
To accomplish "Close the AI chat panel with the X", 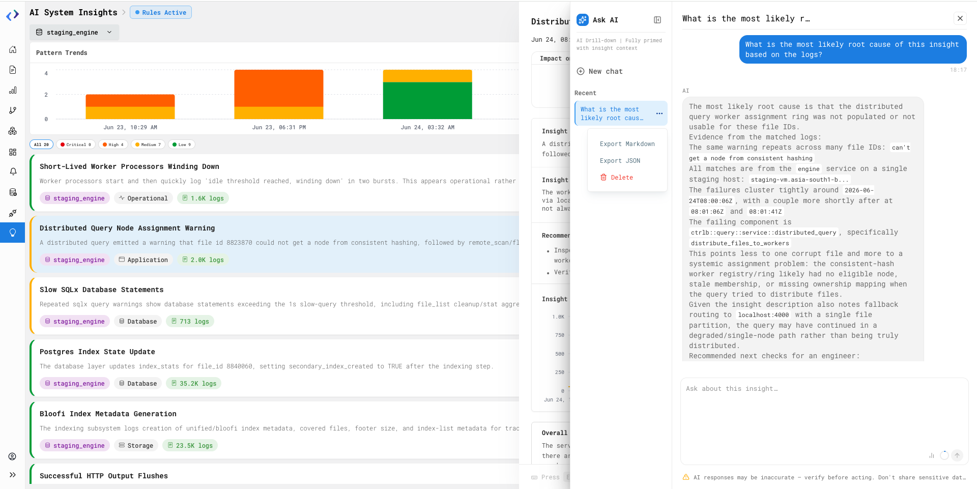I will point(960,18).
